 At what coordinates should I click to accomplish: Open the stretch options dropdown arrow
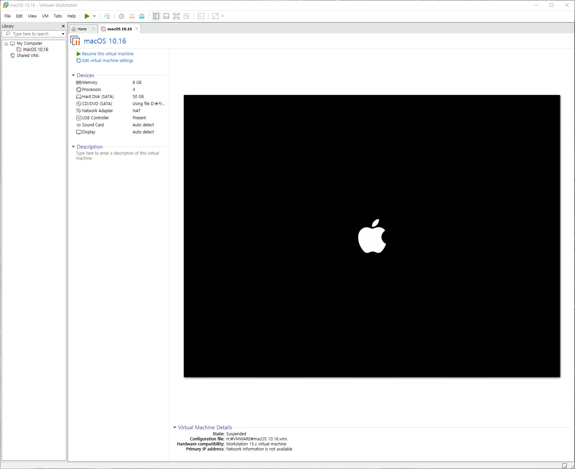tap(223, 16)
